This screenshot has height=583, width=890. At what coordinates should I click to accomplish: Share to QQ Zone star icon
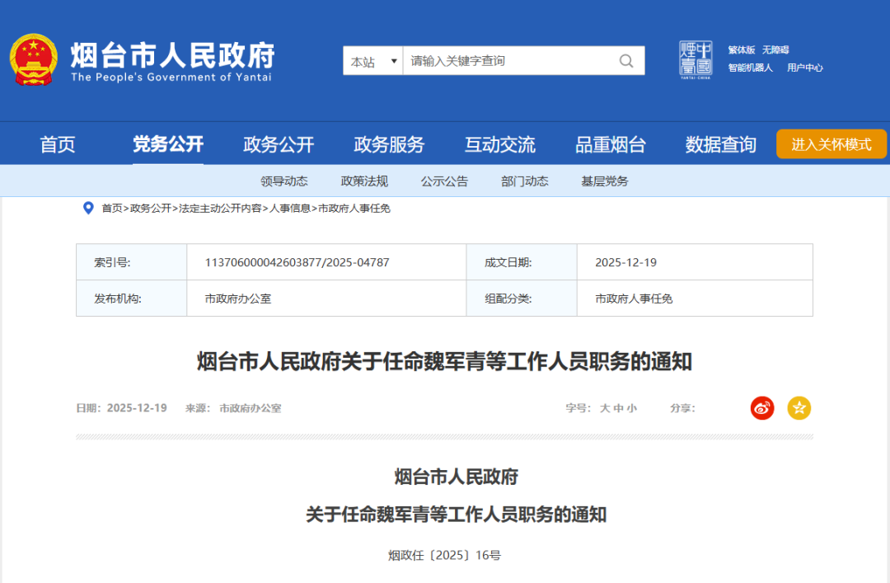point(799,407)
